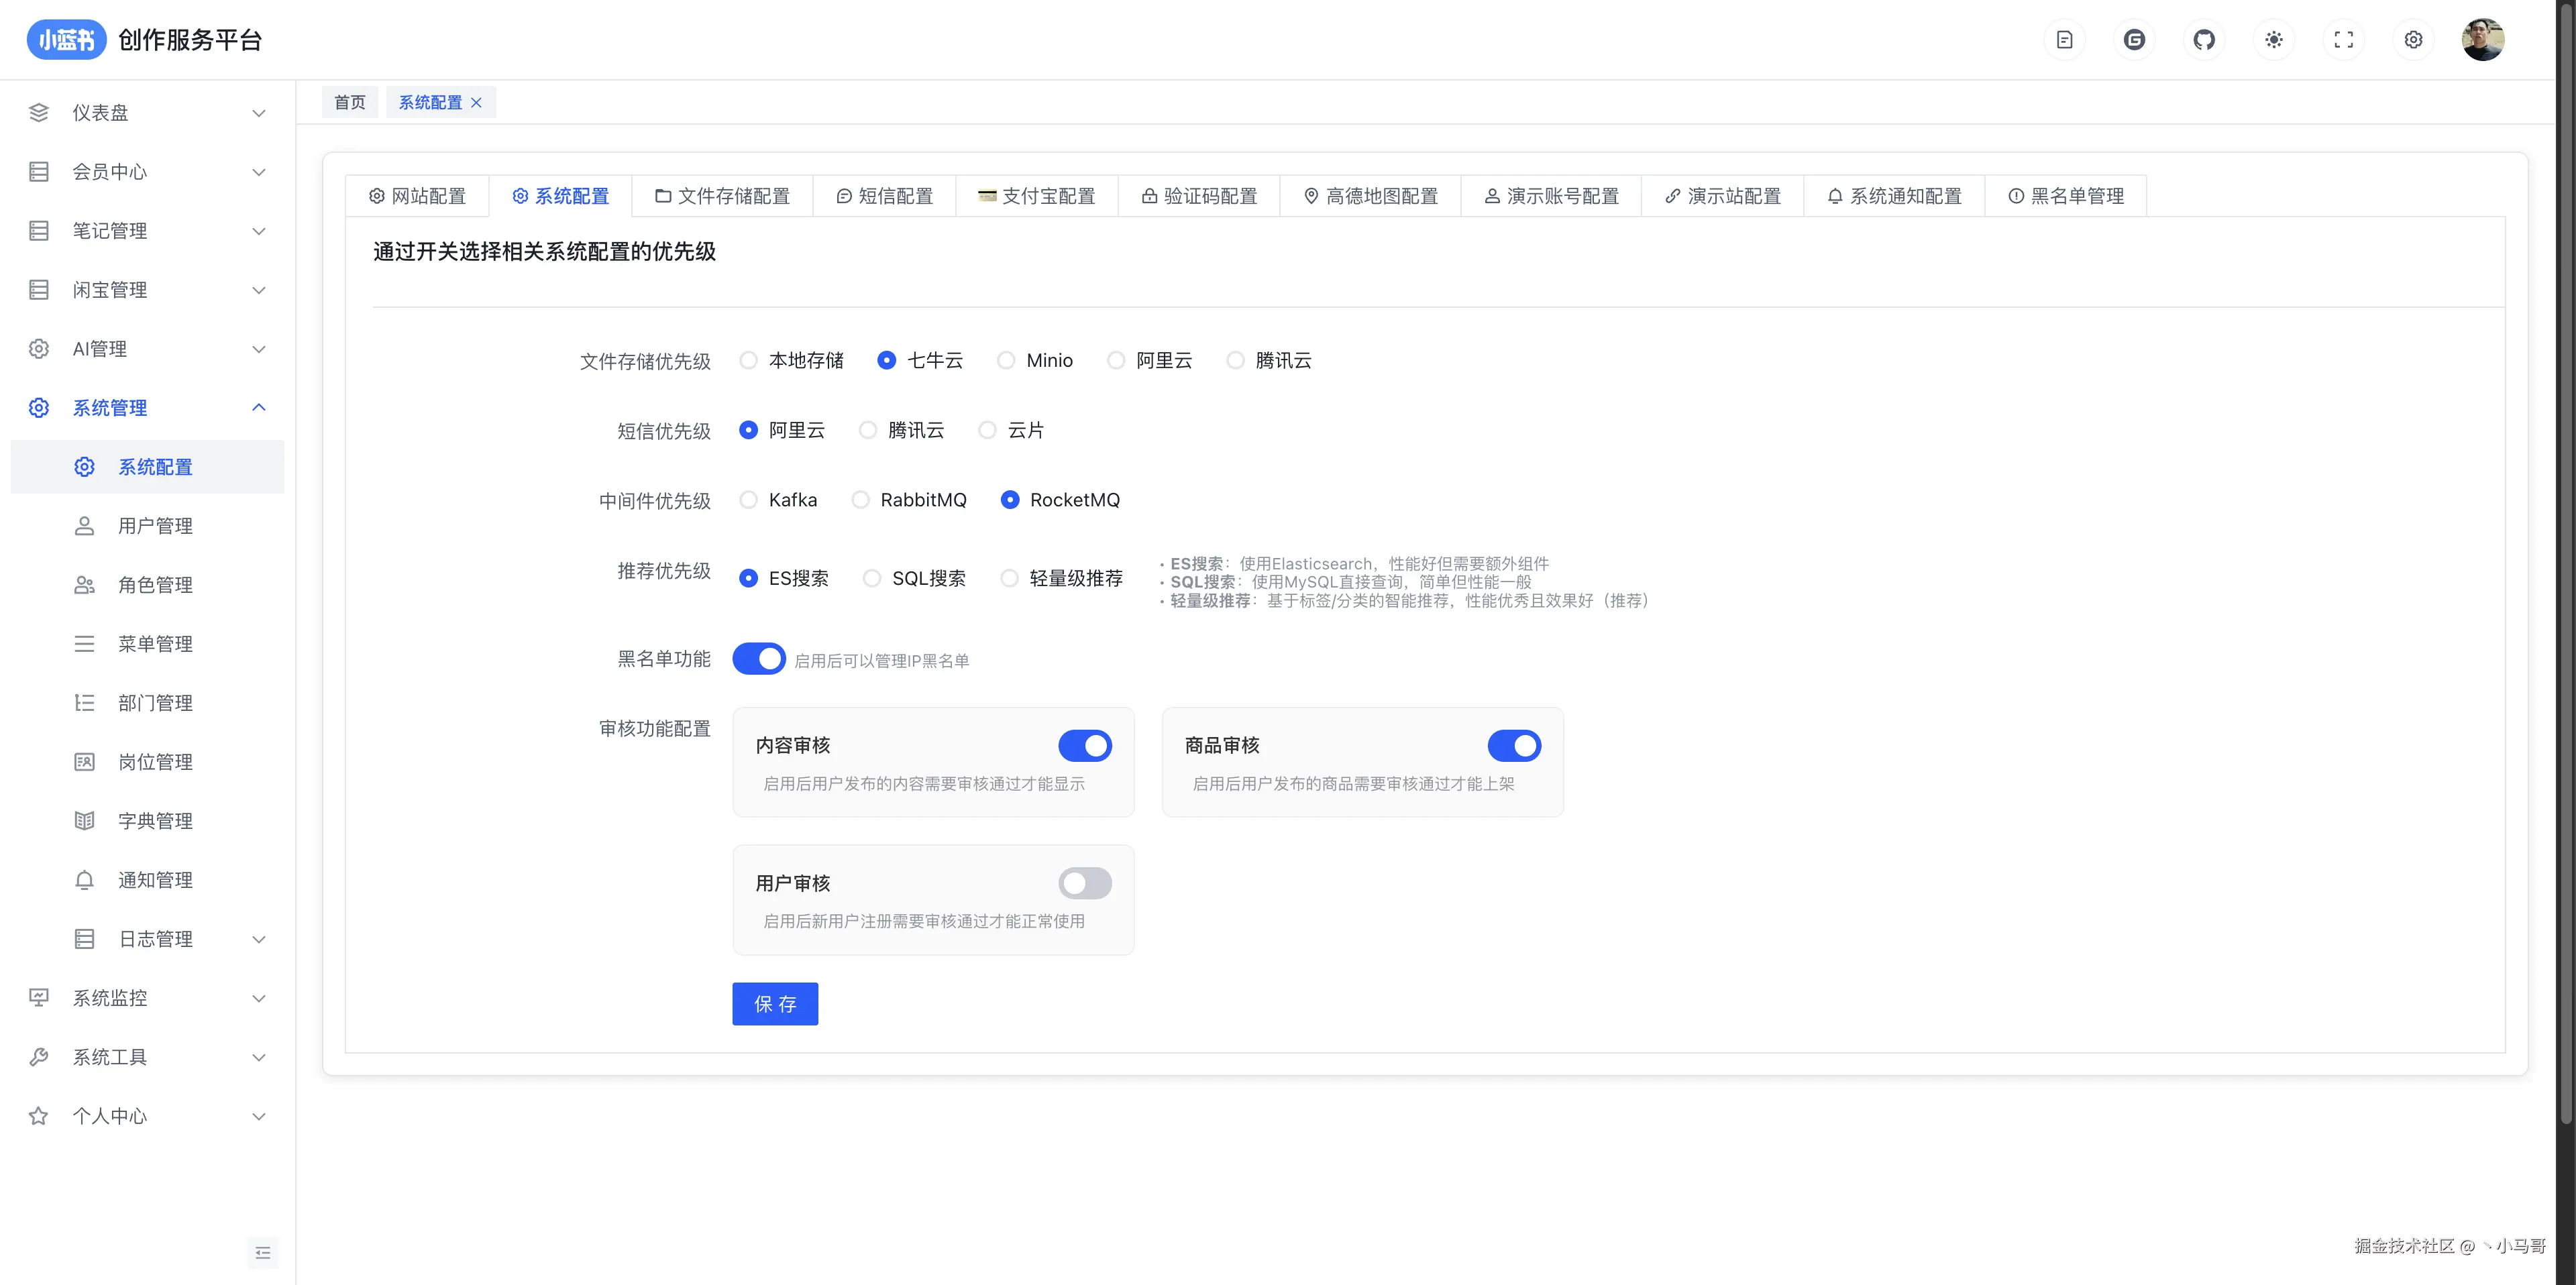Go to 用户管理 in sidebar
This screenshot has width=2576, height=1285.
pos(155,526)
